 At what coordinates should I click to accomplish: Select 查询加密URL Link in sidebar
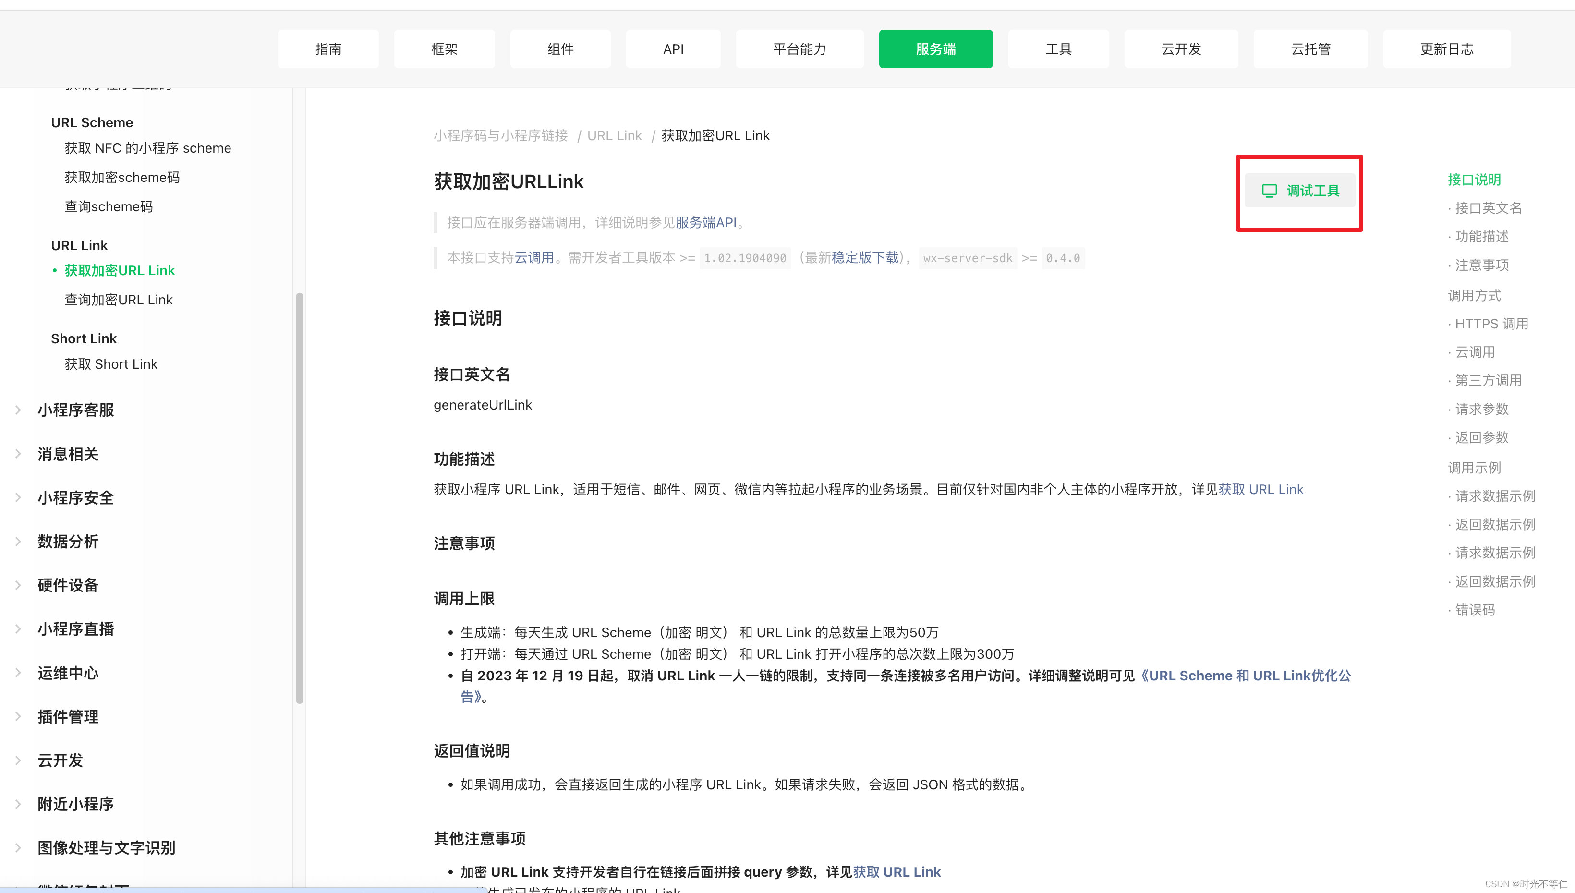[119, 300]
